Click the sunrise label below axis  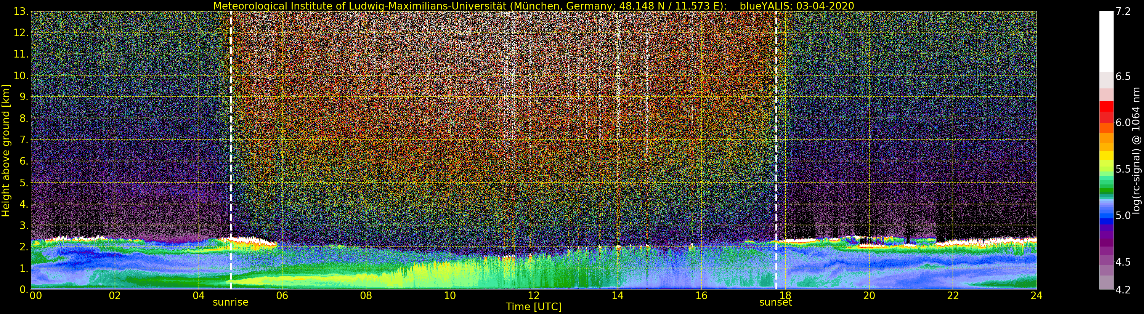pyautogui.click(x=231, y=303)
